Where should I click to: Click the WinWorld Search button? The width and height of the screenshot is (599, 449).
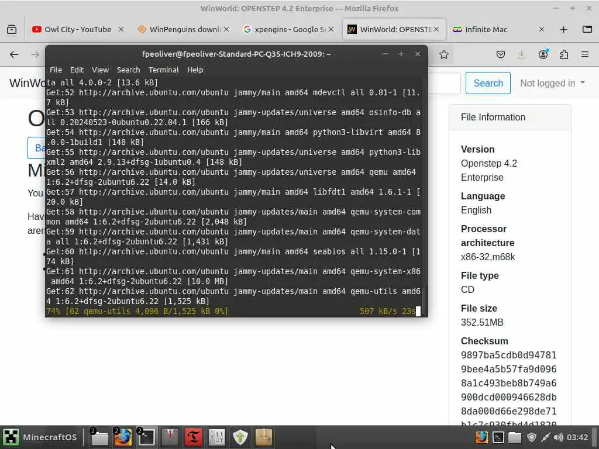click(x=488, y=83)
